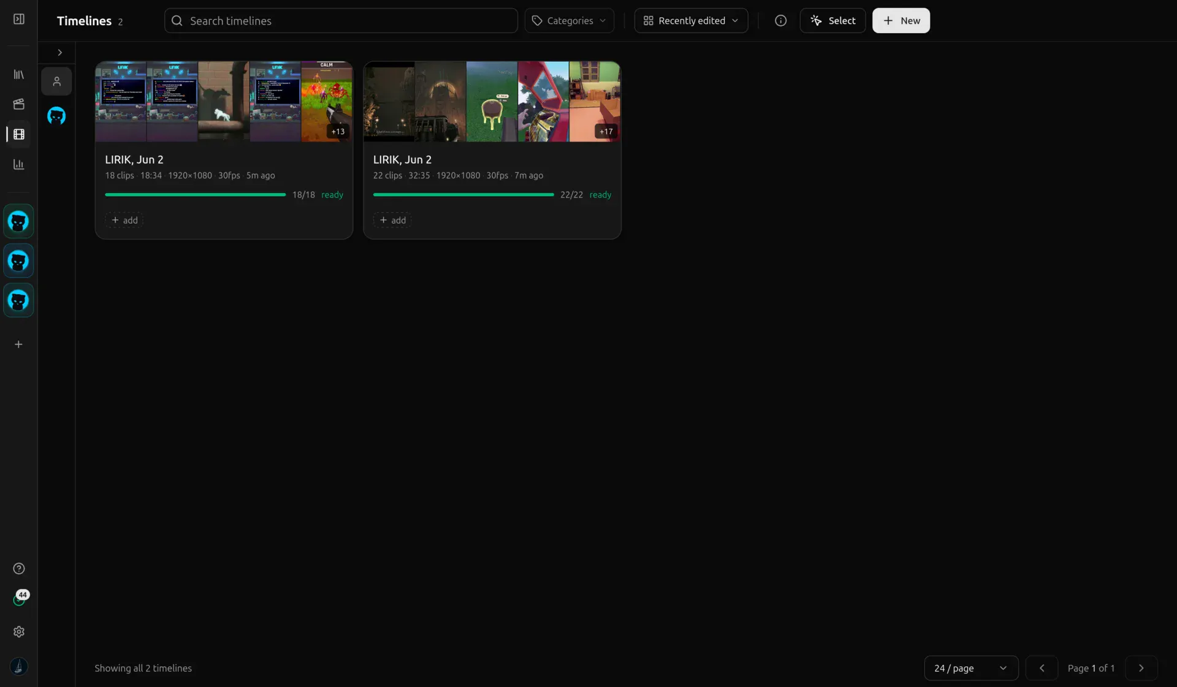1177x687 pixels.
Task: Toggle the sidebar panel icon
Action: pyautogui.click(x=19, y=19)
